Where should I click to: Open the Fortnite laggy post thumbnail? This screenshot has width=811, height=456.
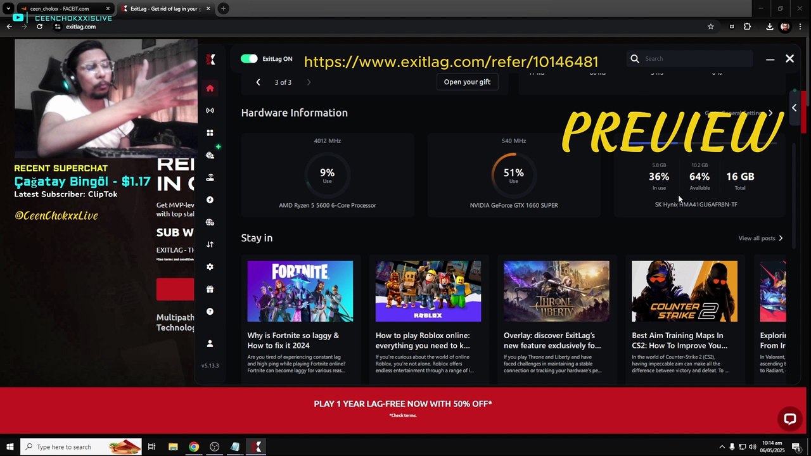(x=300, y=291)
